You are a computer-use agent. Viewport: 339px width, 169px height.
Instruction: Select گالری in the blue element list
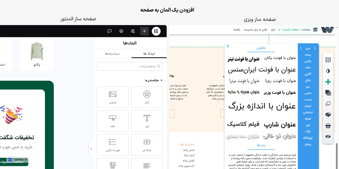pyautogui.click(x=308, y=74)
